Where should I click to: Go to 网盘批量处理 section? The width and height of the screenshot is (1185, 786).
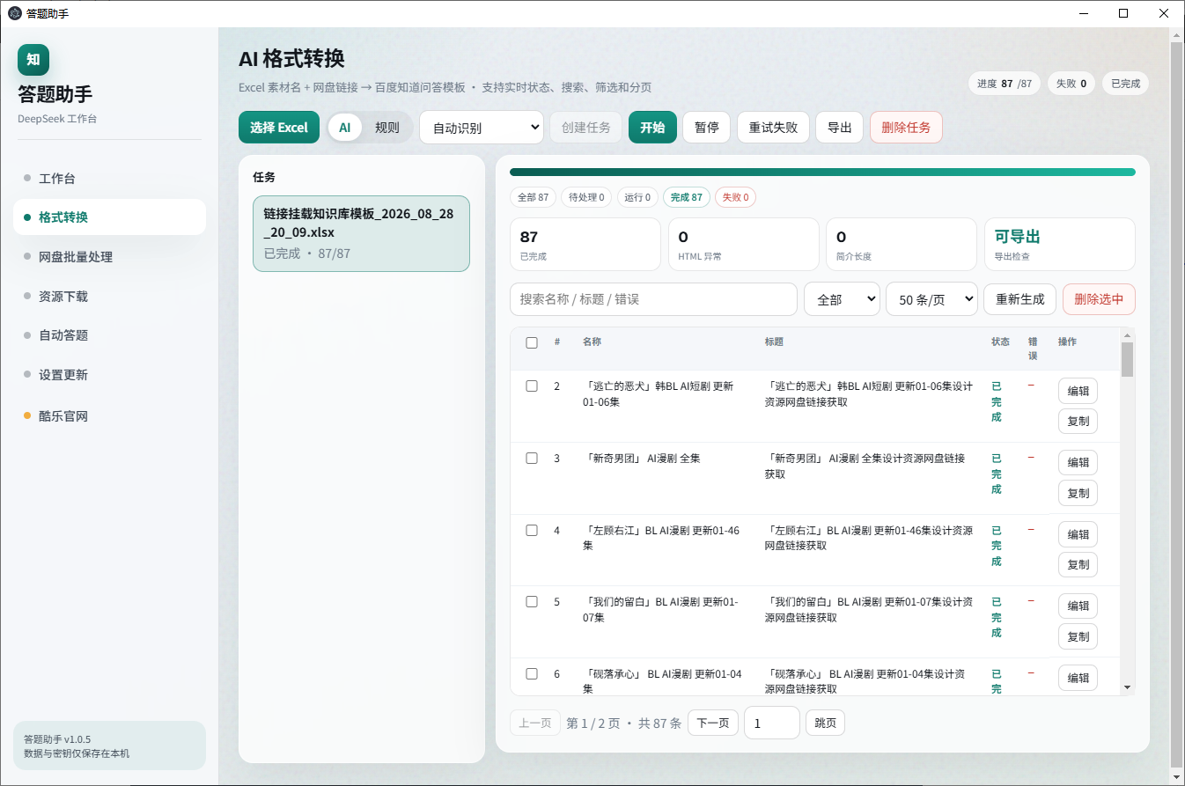[109, 257]
